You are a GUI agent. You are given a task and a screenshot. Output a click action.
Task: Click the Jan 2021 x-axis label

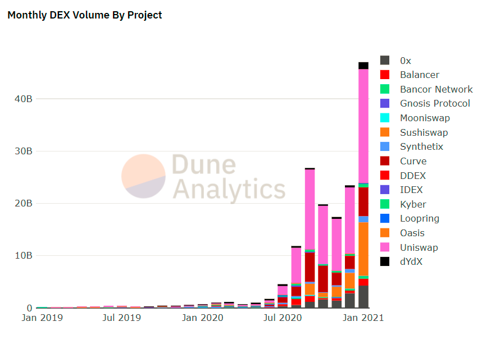point(363,318)
